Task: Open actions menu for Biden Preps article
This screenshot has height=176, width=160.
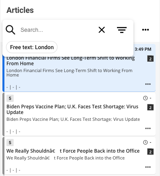Action: 148,128
